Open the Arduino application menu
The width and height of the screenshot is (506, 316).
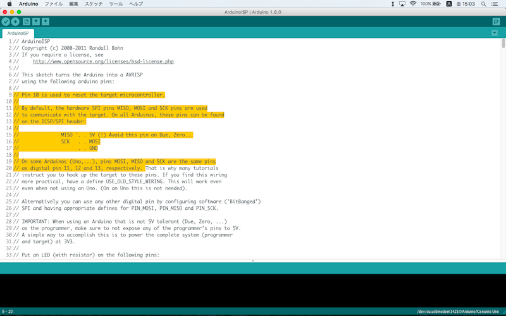tap(28, 4)
